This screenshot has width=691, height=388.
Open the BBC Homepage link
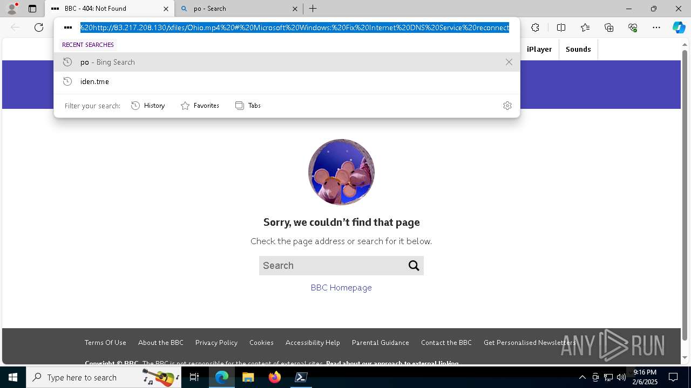[341, 288]
